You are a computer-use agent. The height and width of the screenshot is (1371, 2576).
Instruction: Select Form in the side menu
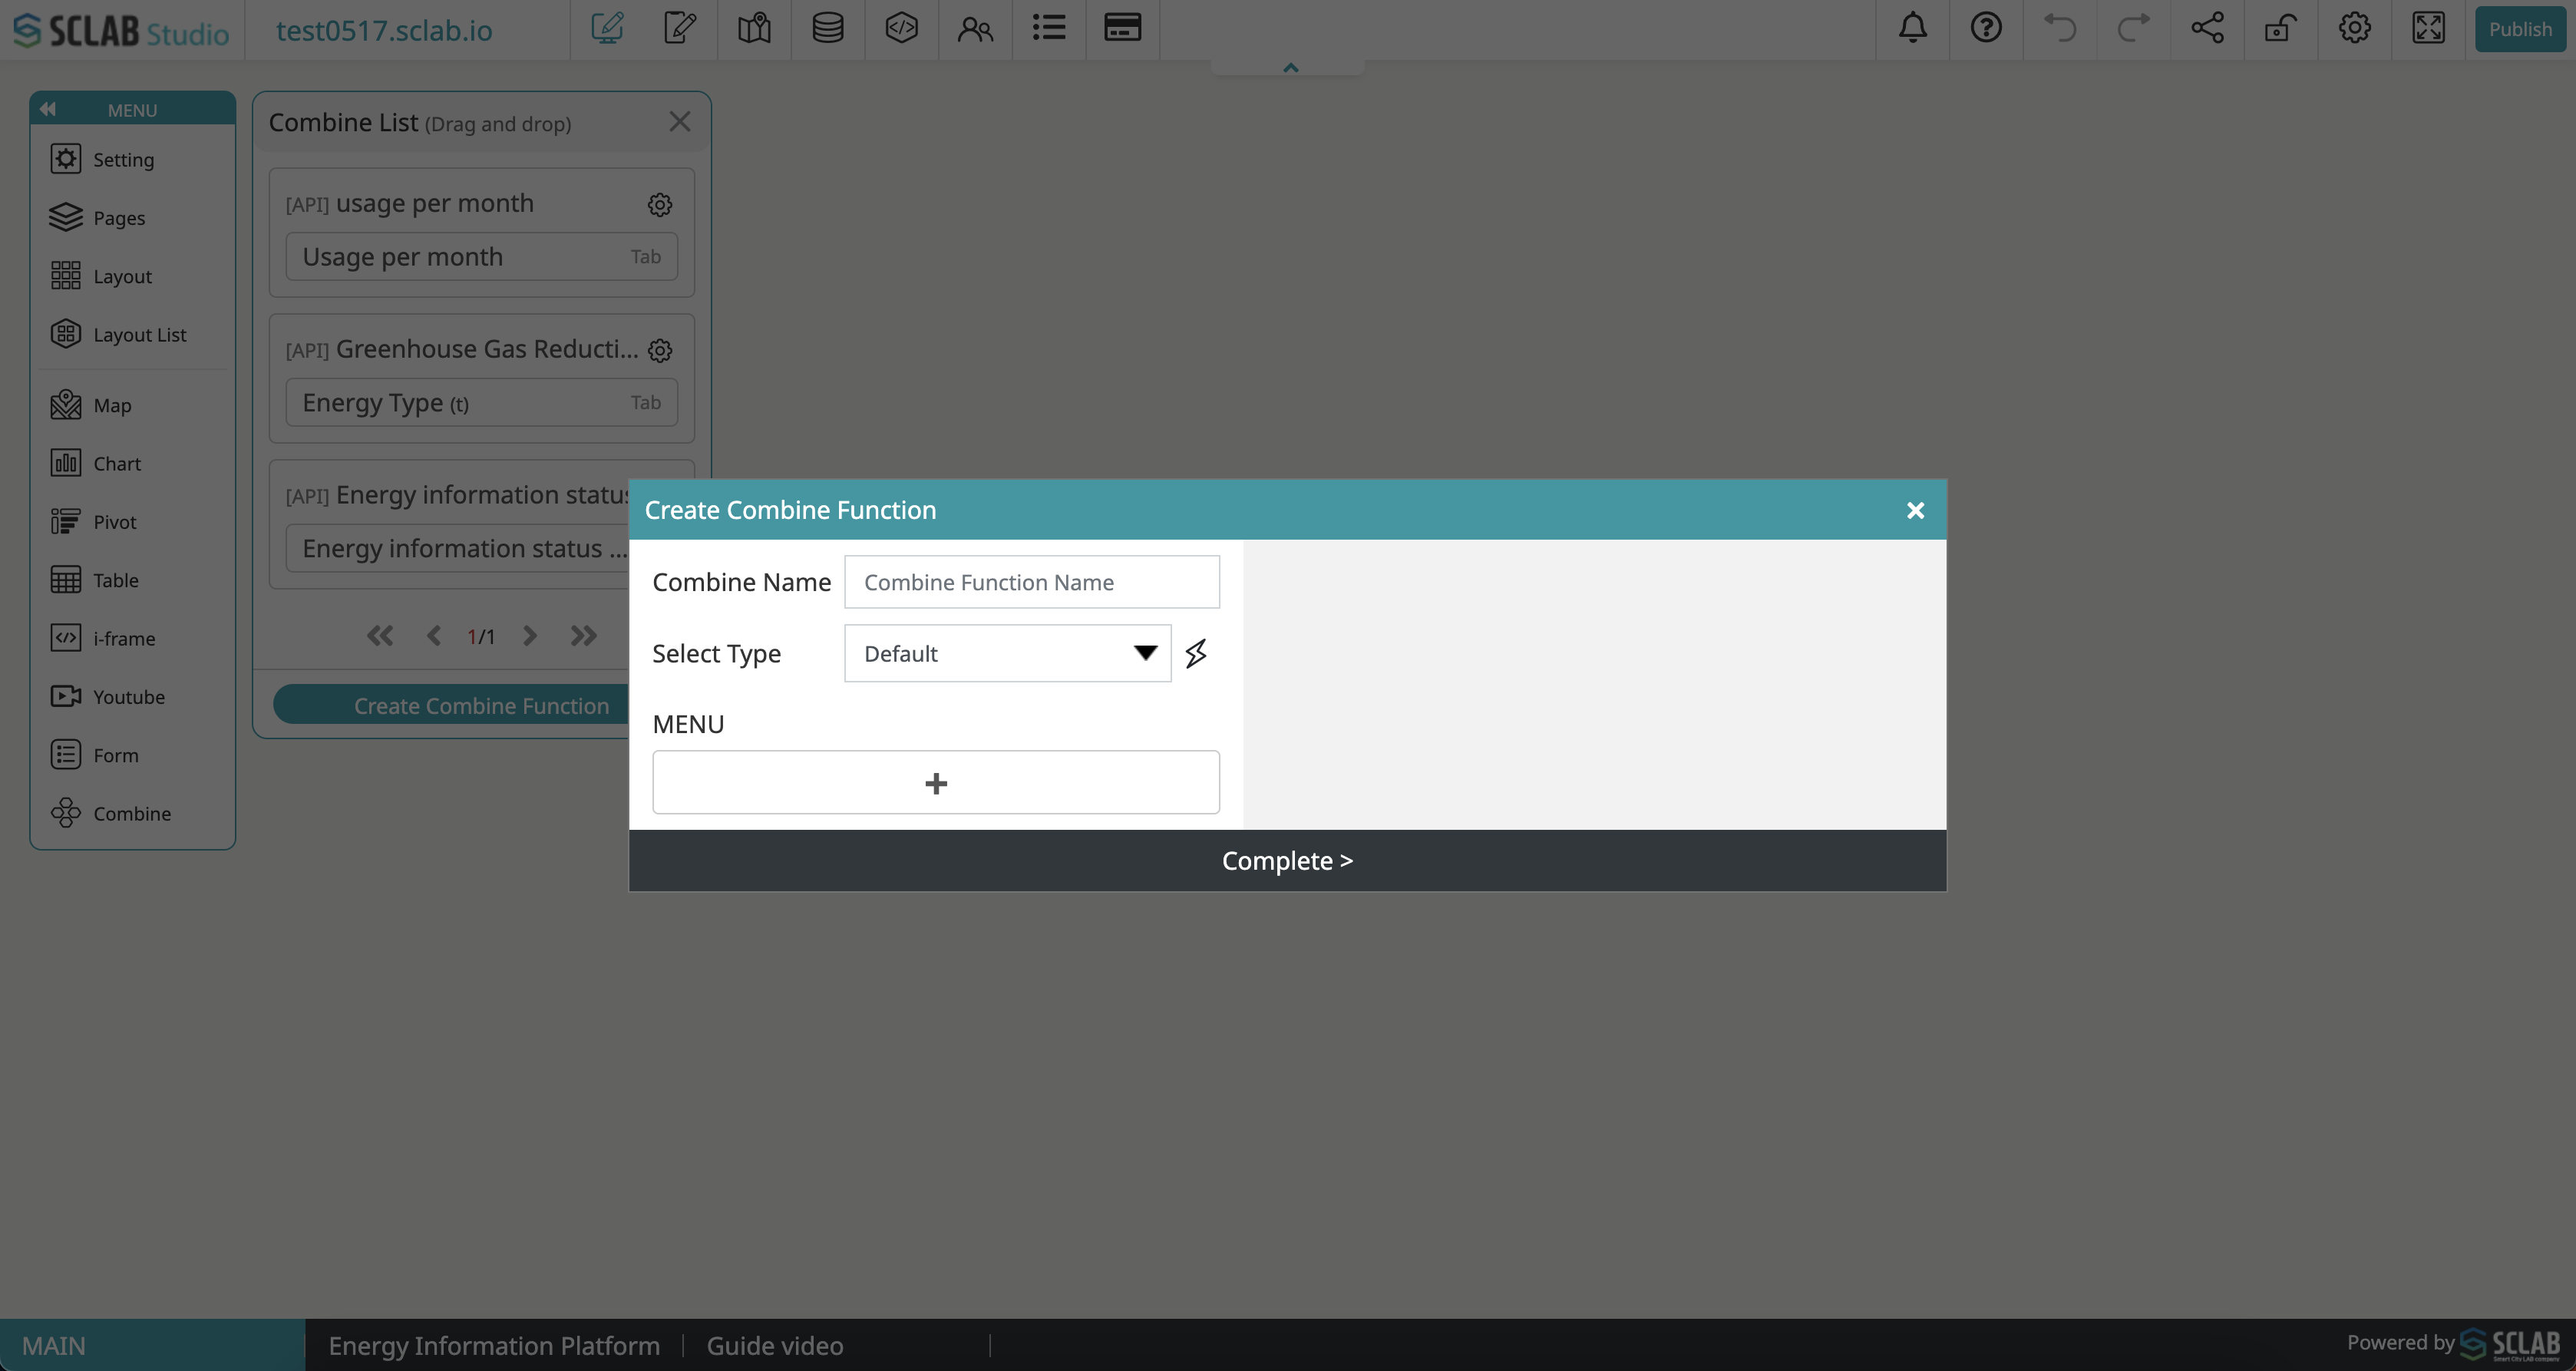pyautogui.click(x=132, y=755)
